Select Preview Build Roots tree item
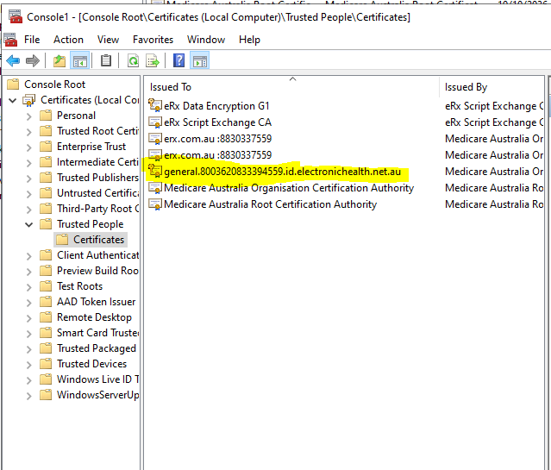This screenshot has width=551, height=470. point(97,271)
